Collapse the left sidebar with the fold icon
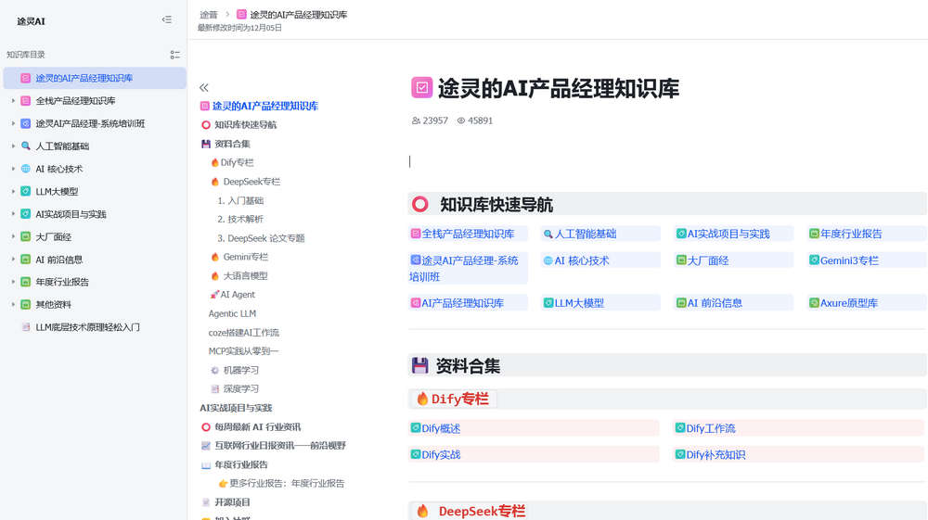The height and width of the screenshot is (520, 928). tap(167, 19)
